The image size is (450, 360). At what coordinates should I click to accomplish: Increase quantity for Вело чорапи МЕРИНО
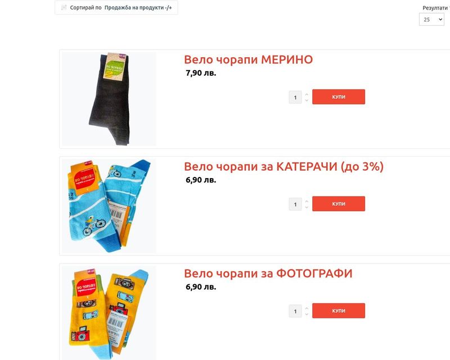click(307, 94)
